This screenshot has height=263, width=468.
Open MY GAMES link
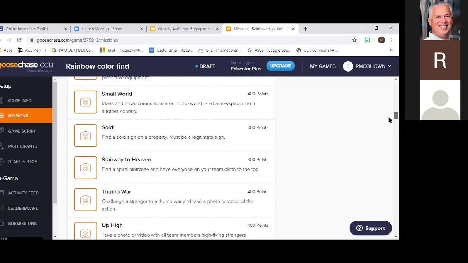[x=322, y=66]
